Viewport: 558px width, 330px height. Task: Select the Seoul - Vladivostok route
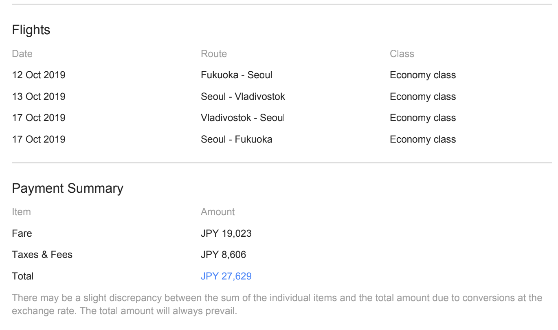[x=243, y=97]
